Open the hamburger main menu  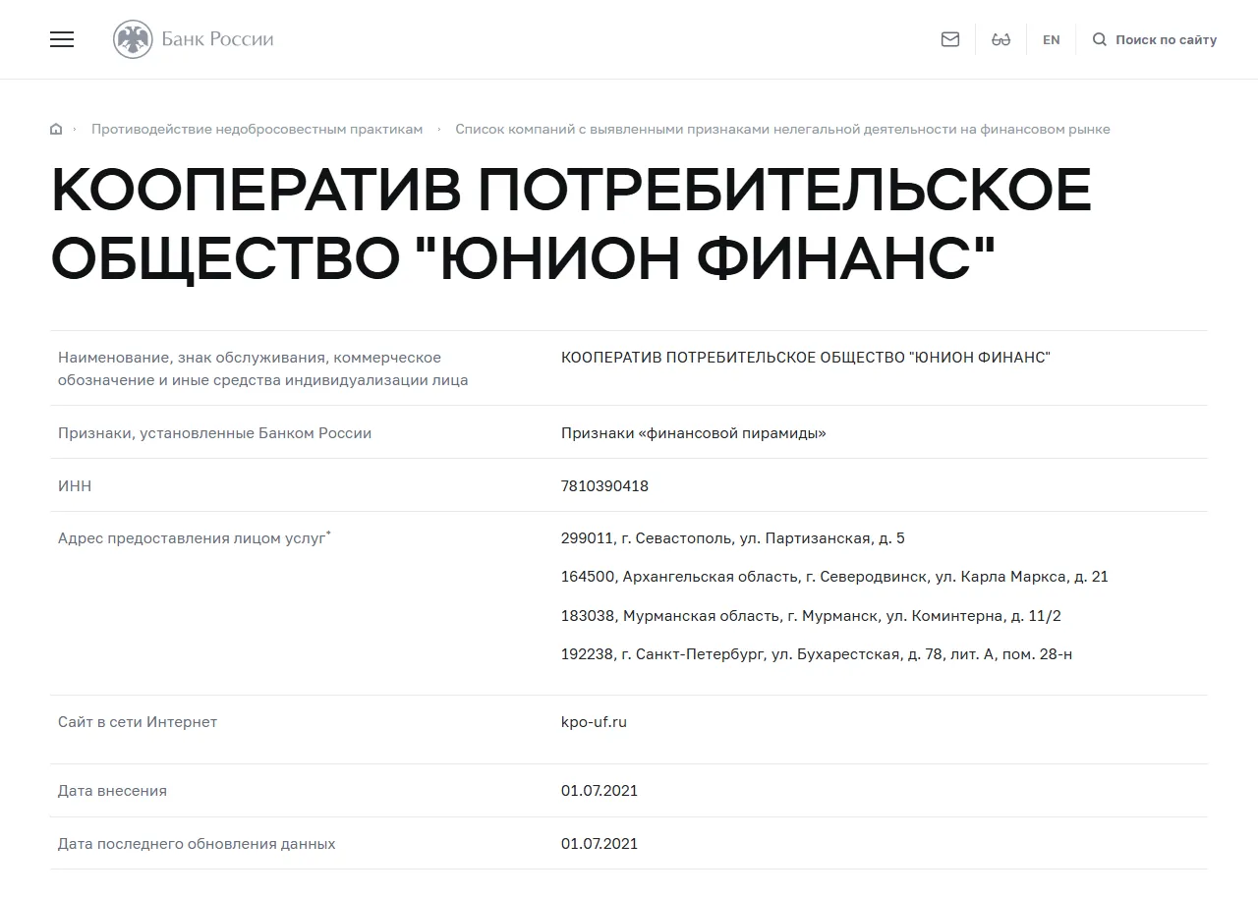pos(62,39)
